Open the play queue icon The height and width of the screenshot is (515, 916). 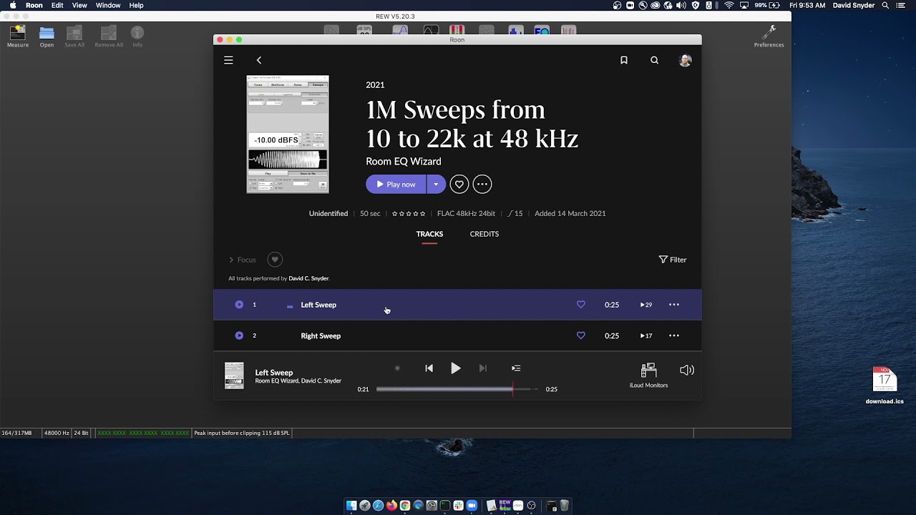[x=516, y=368]
